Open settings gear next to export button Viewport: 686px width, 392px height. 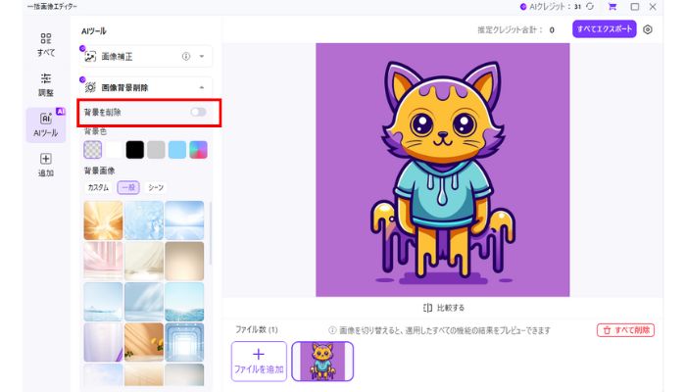coord(648,29)
